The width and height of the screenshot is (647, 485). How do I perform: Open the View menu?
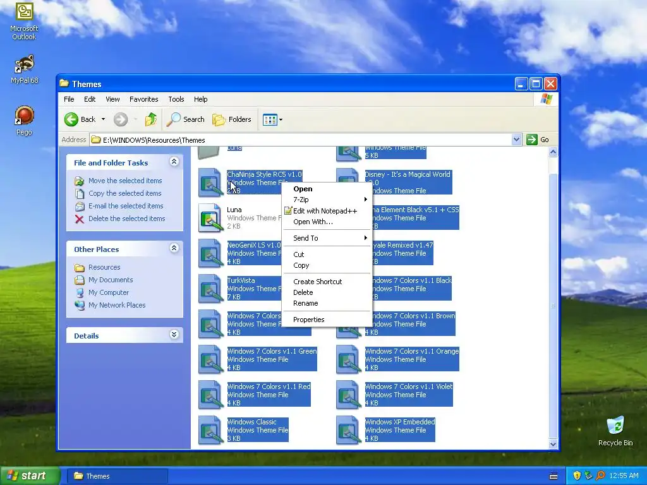point(112,99)
